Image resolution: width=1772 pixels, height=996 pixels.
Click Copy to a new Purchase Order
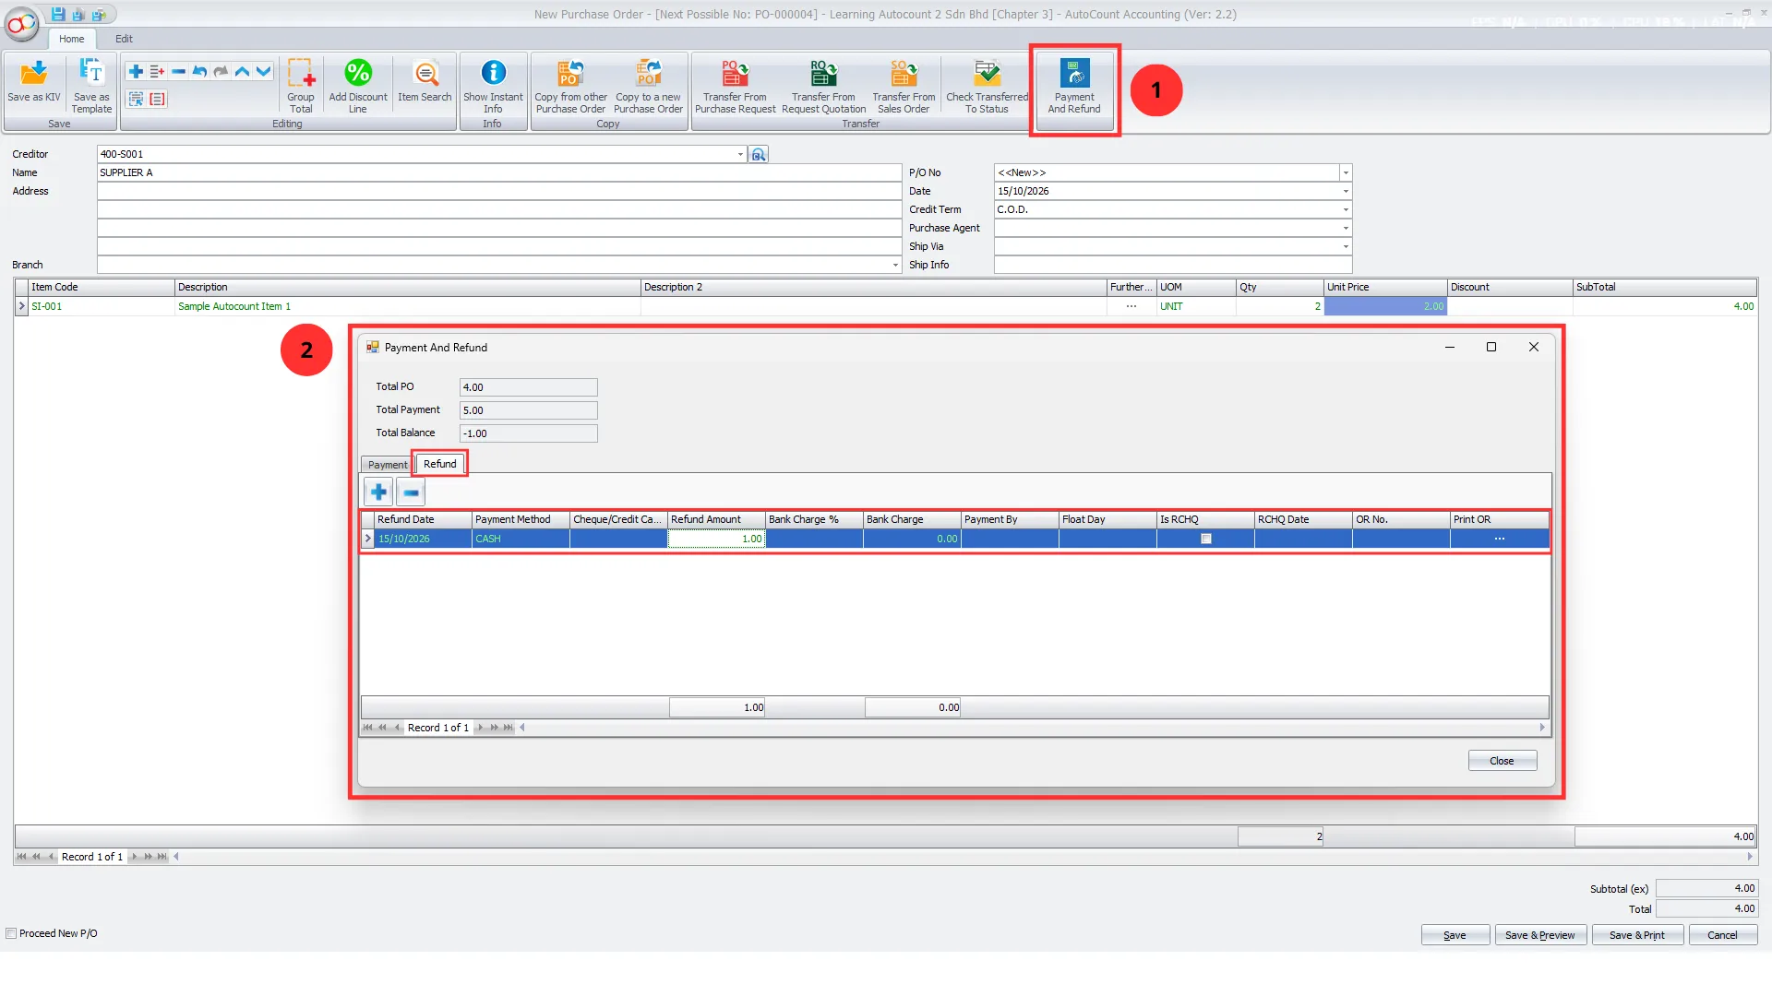tap(648, 85)
